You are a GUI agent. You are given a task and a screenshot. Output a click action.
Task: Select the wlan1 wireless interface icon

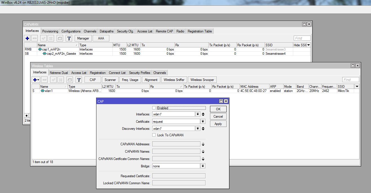pyautogui.click(x=43, y=91)
